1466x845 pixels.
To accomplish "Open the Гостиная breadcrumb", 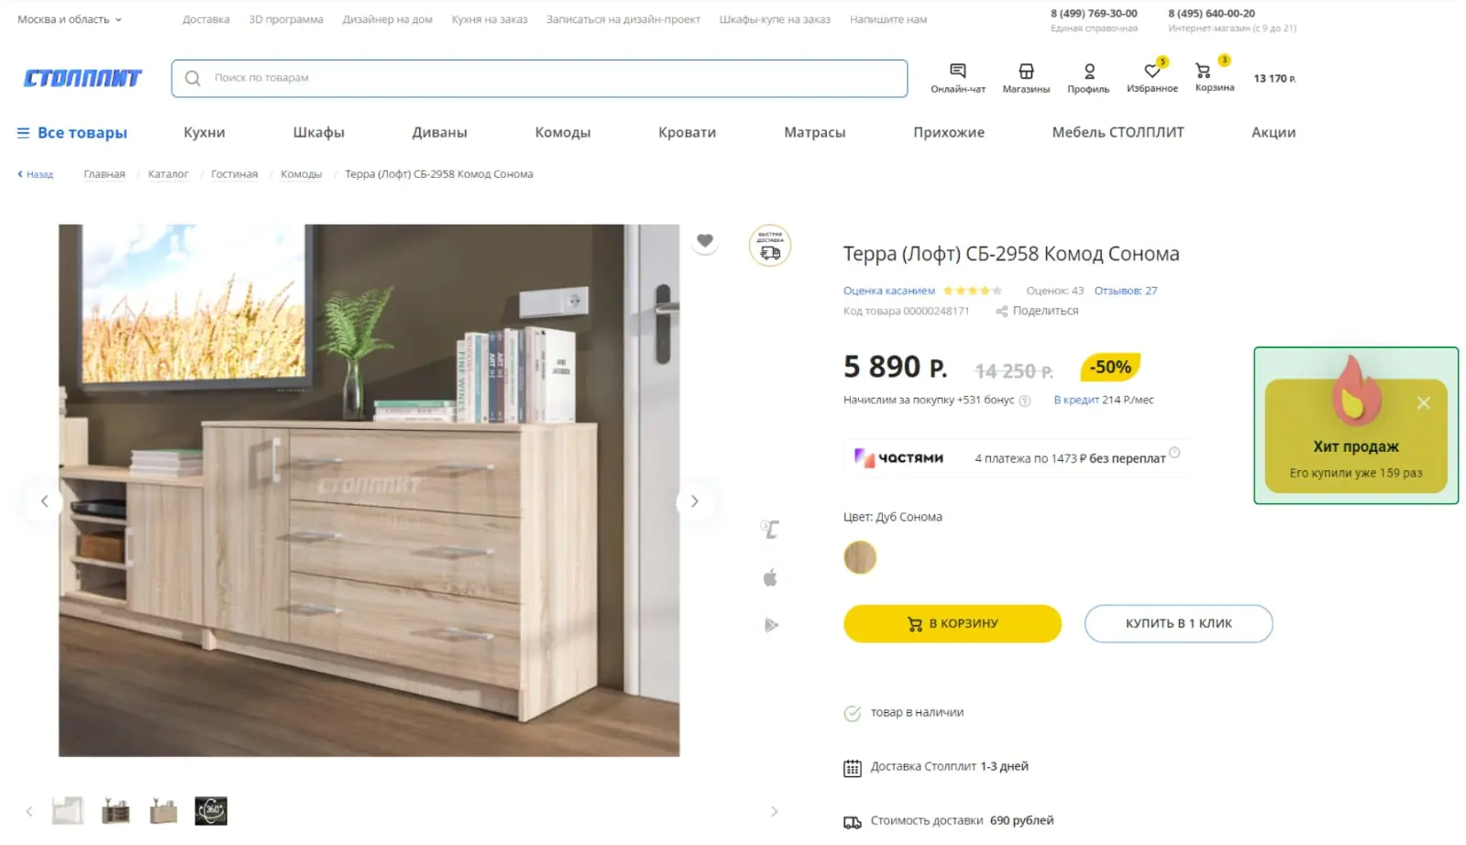I will [x=235, y=174].
